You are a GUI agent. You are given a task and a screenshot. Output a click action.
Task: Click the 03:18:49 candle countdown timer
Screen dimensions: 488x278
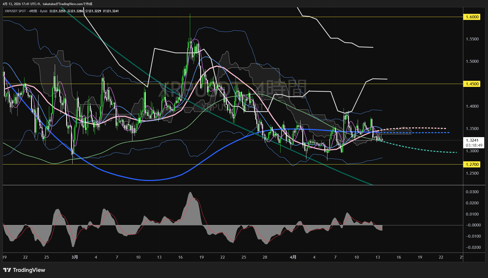click(x=474, y=145)
